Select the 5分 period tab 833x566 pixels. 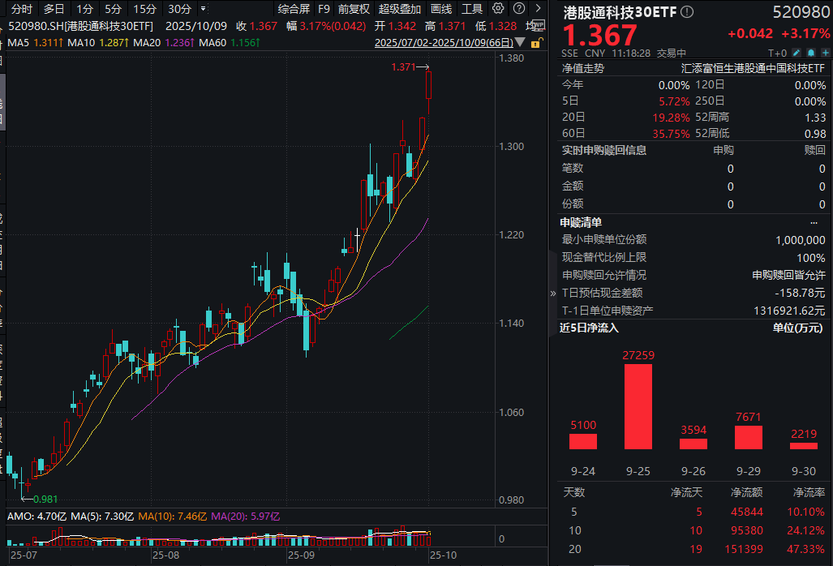[114, 9]
